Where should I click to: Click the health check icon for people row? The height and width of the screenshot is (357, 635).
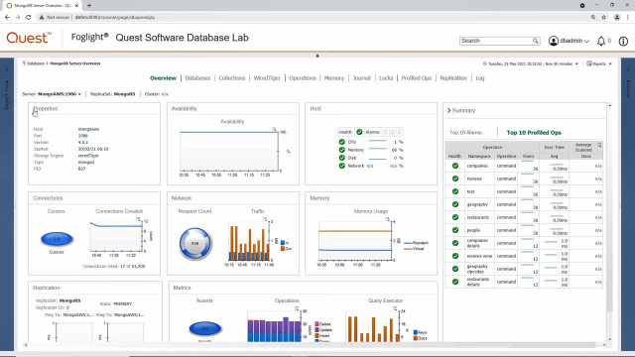tap(455, 230)
